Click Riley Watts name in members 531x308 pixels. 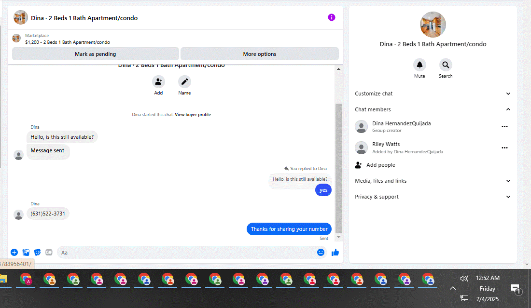coord(386,144)
